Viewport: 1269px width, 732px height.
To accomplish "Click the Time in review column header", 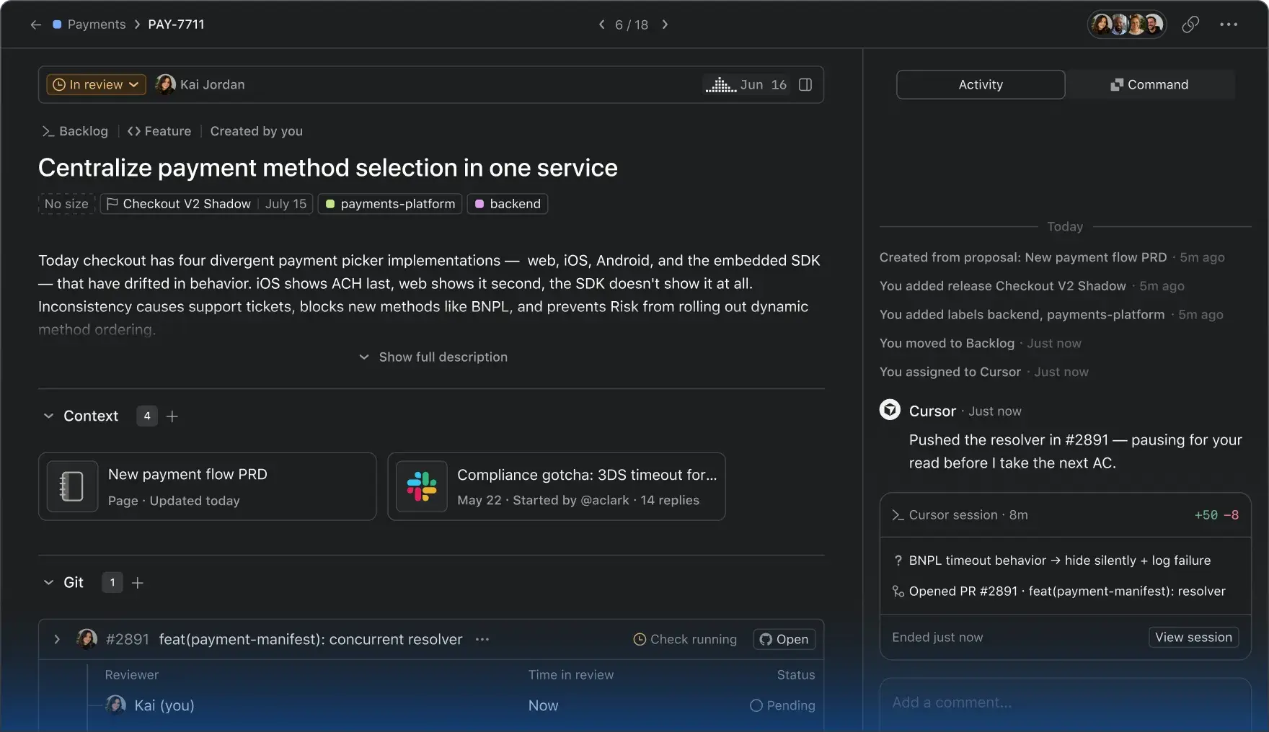I will click(x=571, y=675).
